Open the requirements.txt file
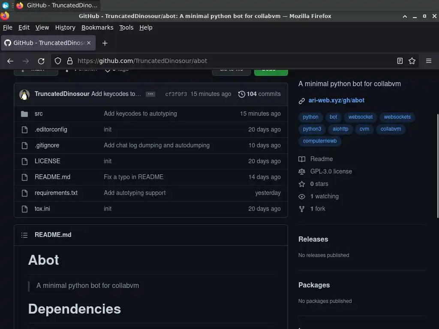Viewport: 439px width, 329px height. point(56,193)
